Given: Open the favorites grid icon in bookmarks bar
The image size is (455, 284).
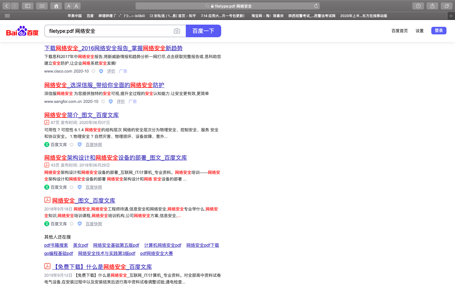Looking at the screenshot, I should click(x=7, y=16).
